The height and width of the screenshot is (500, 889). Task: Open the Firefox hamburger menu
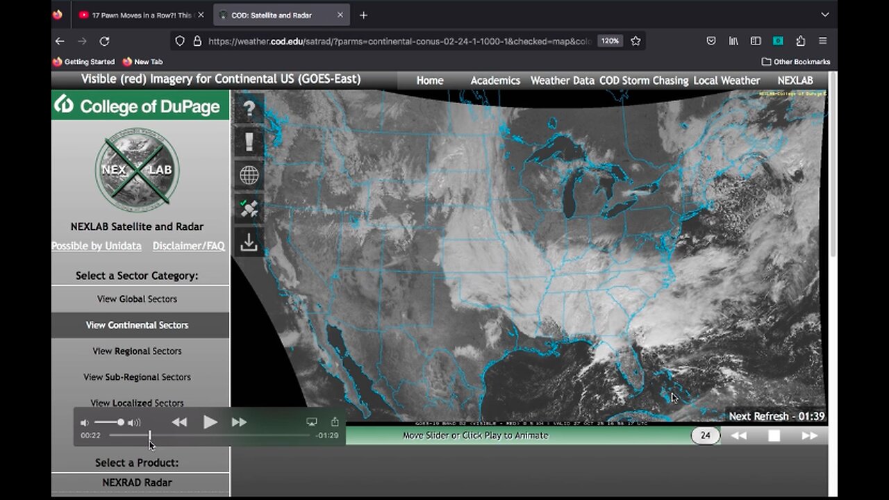pyautogui.click(x=822, y=41)
